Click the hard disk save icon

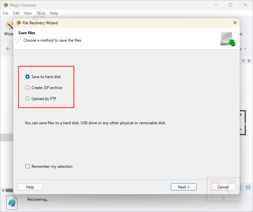228,39
